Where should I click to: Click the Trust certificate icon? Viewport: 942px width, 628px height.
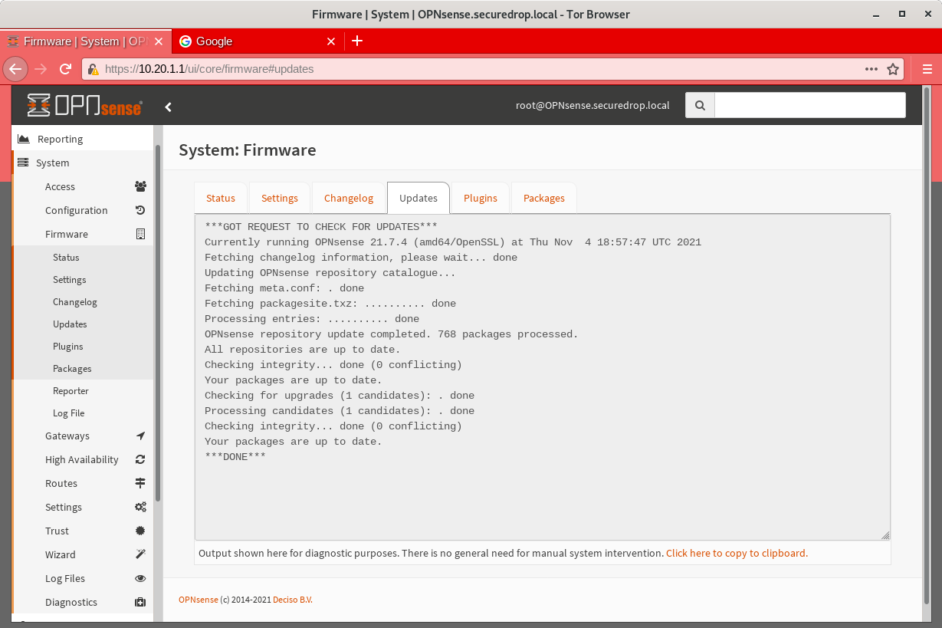(139, 531)
